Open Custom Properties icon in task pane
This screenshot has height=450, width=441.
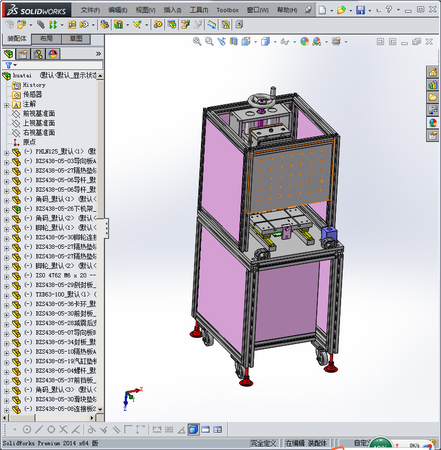pos(433,135)
